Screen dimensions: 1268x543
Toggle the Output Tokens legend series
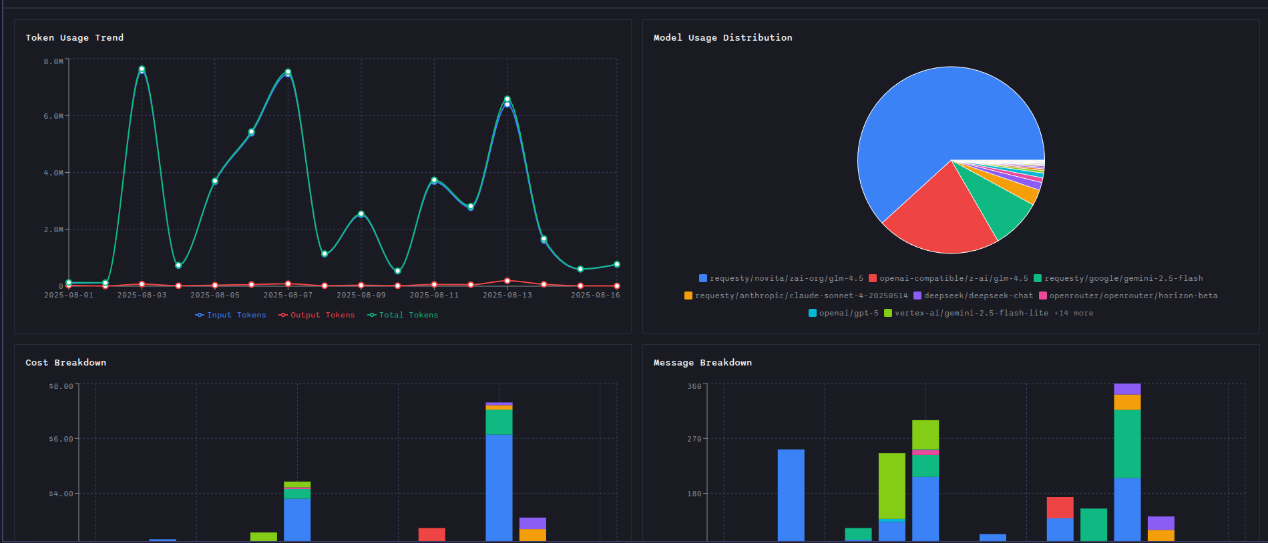316,315
